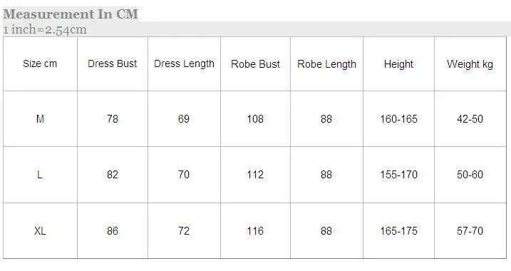Click the 'Dress Length' column header
Image resolution: width=511 pixels, height=271 pixels.
[184, 64]
